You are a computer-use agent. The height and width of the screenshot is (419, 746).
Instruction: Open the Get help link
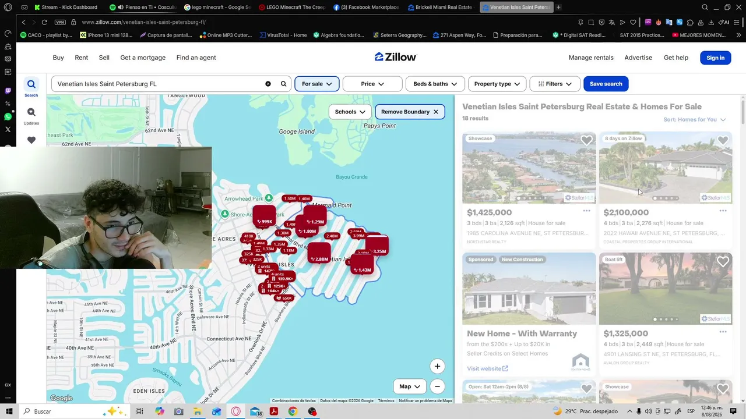676,58
